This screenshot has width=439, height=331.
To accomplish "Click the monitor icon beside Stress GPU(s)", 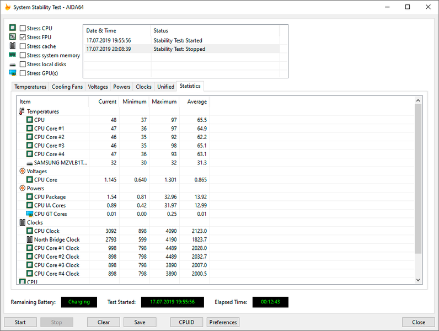I will tap(13, 73).
